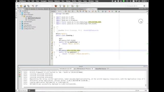Screen dimensions: 164x92
Task: Click the Last Edit editor toolbar icon
Action: pos(66,11)
